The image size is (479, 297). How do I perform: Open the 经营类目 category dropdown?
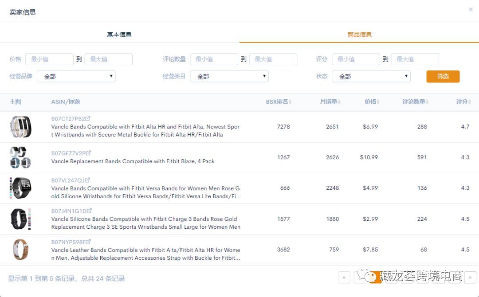click(229, 76)
